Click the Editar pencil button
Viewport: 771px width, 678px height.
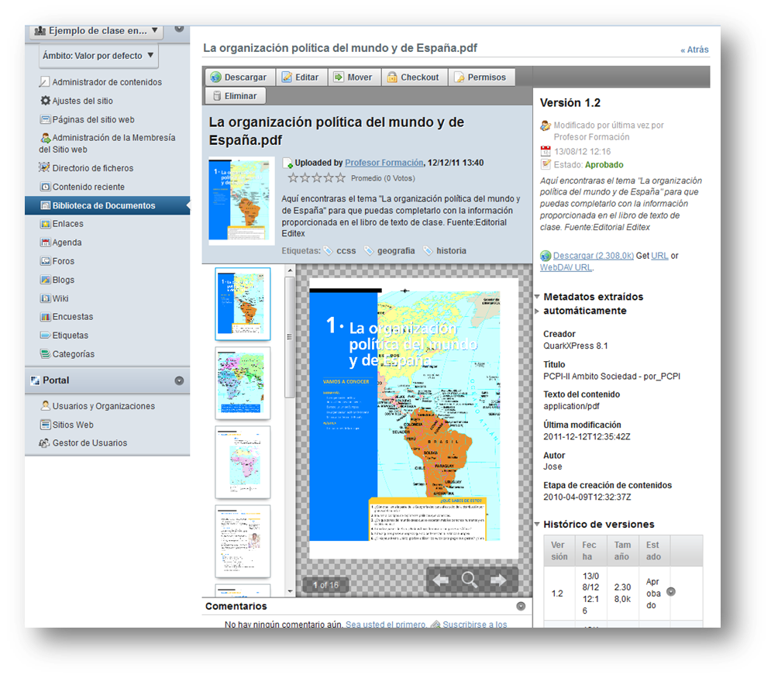tap(299, 77)
